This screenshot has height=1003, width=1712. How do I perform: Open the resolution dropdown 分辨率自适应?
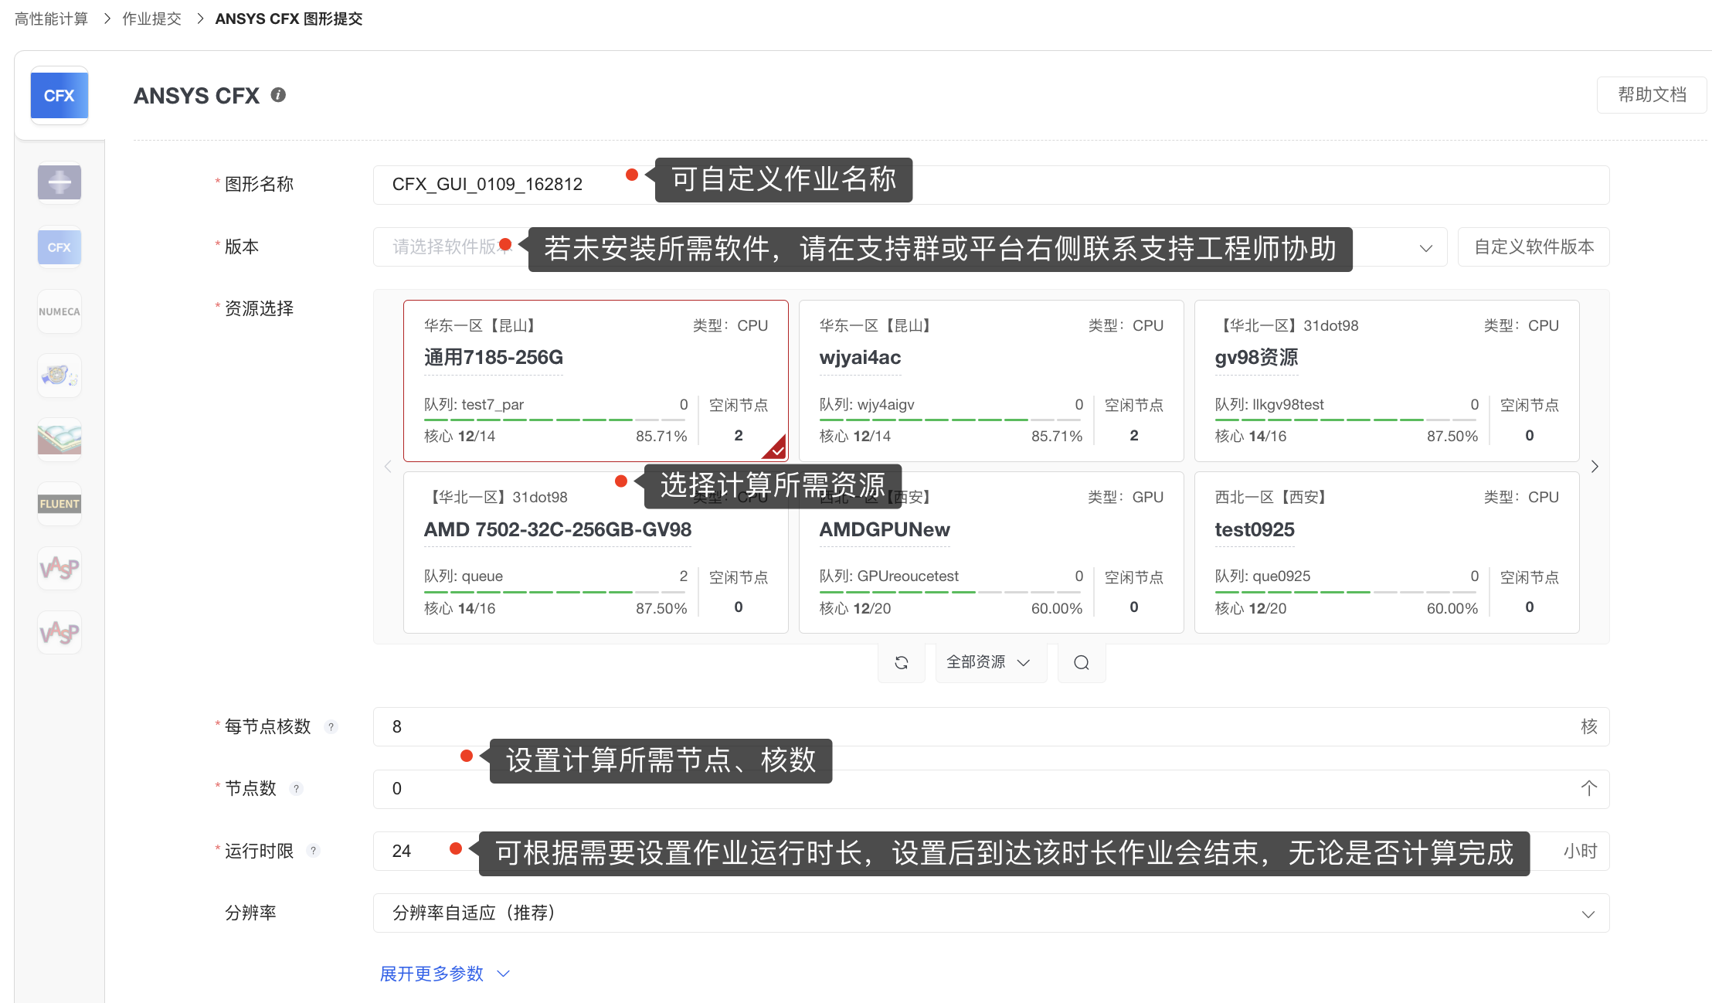pos(991,913)
